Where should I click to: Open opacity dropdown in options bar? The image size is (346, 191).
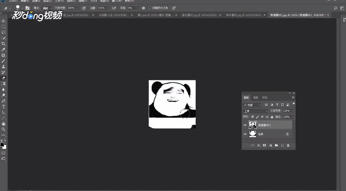78,8
